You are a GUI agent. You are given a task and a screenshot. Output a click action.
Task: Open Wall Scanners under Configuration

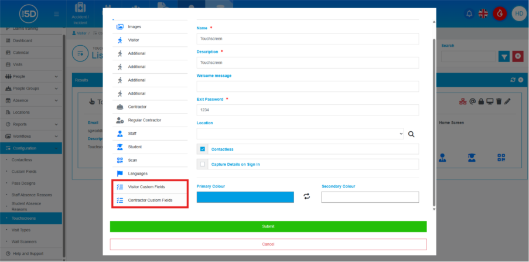point(31,241)
